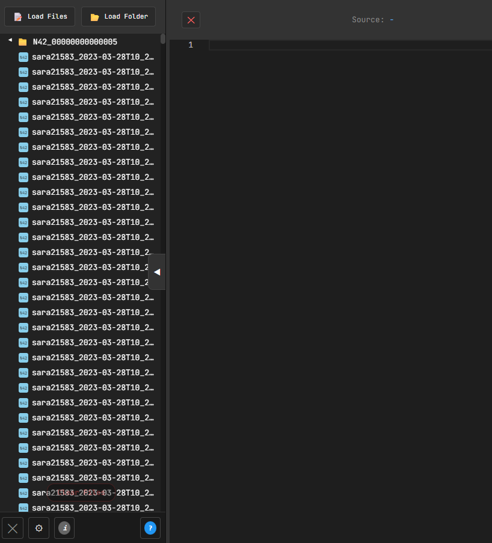Click the file tree vertical scrollbar thumb
The width and height of the screenshot is (492, 543).
point(163,39)
